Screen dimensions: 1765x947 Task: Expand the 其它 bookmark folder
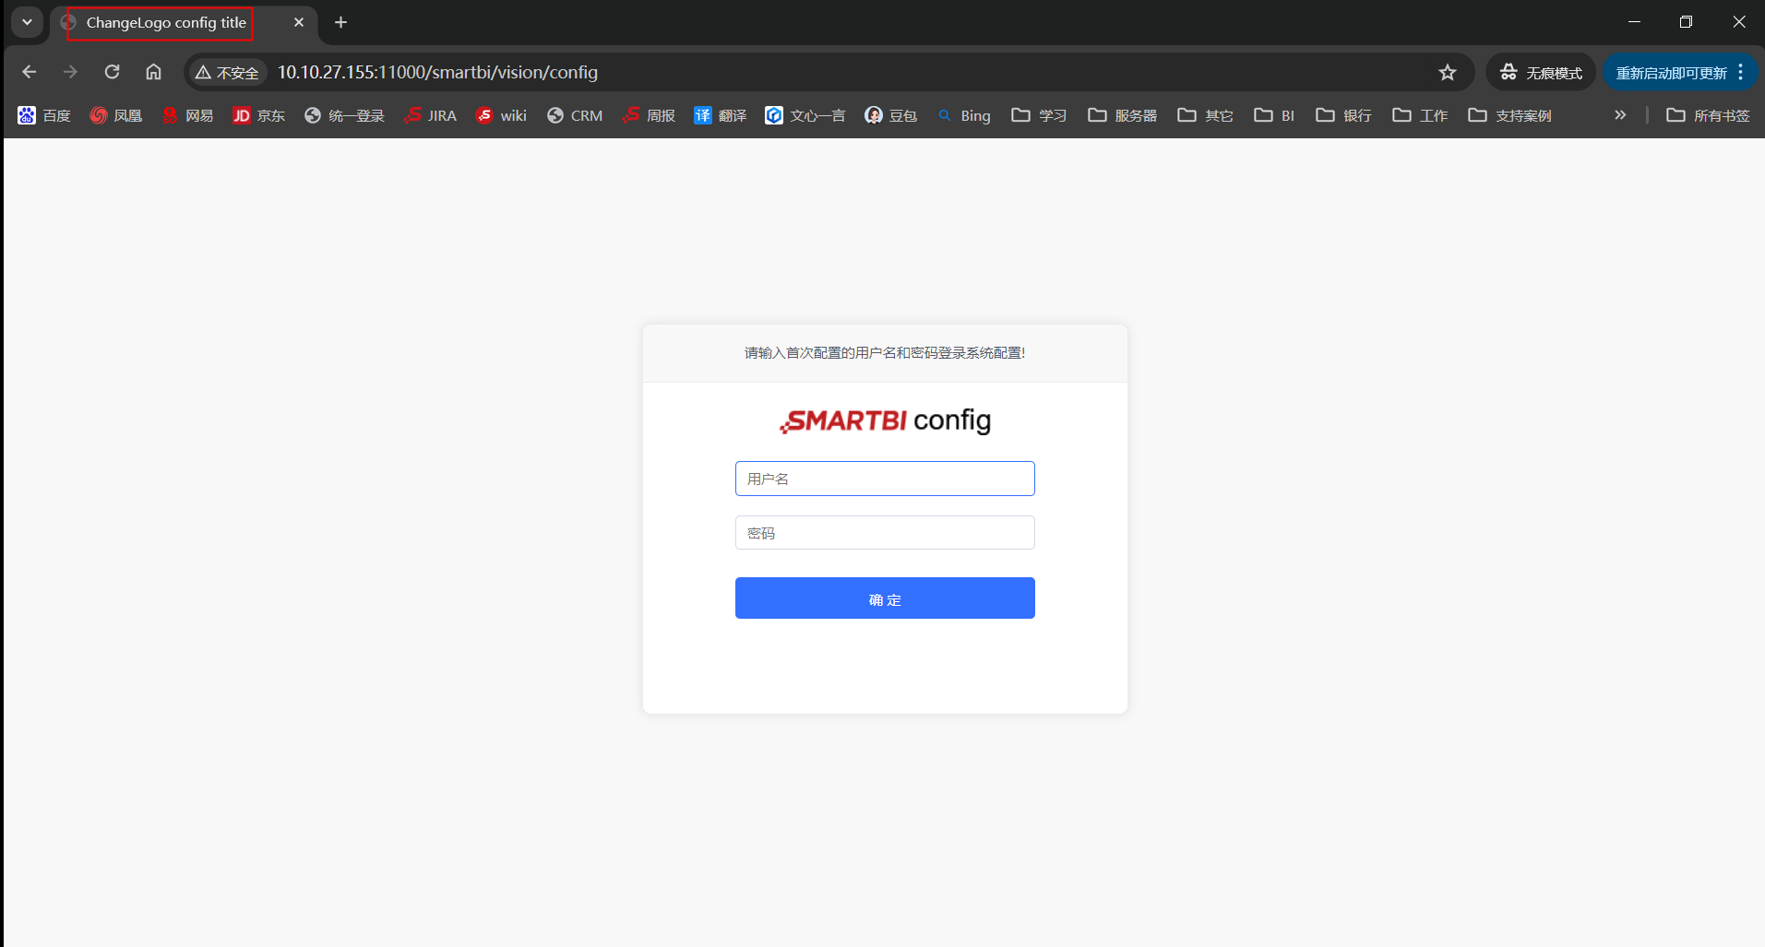click(x=1205, y=115)
